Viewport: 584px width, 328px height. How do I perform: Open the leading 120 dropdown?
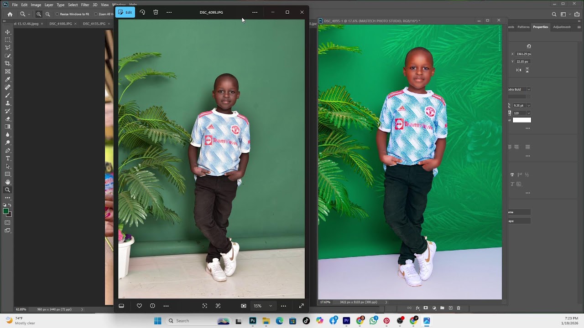point(528,113)
